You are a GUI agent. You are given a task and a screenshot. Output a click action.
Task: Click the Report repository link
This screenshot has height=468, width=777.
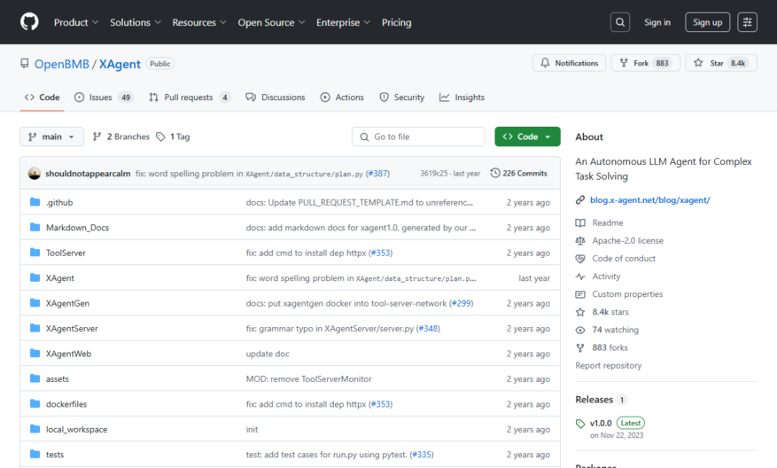click(608, 365)
